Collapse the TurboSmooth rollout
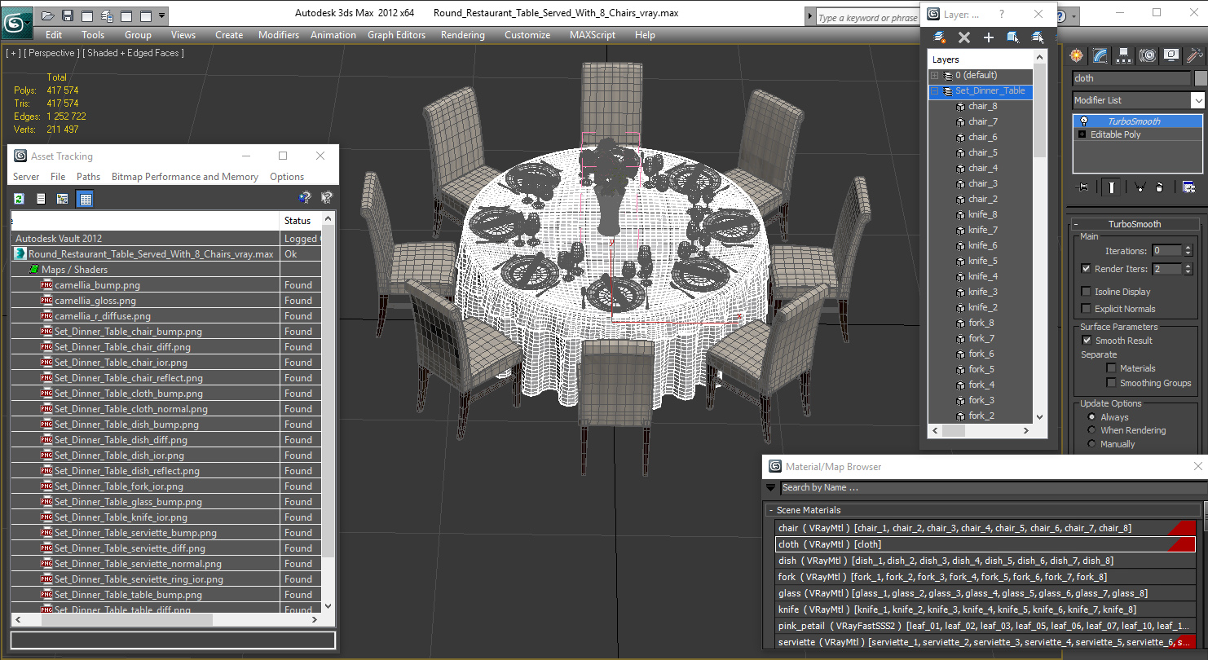The width and height of the screenshot is (1208, 660). (1135, 224)
